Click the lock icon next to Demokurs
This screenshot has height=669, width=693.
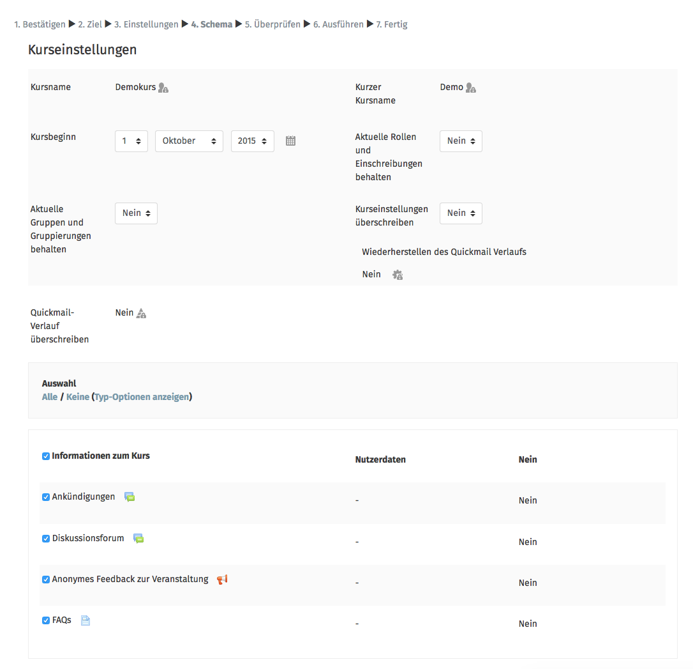point(163,88)
